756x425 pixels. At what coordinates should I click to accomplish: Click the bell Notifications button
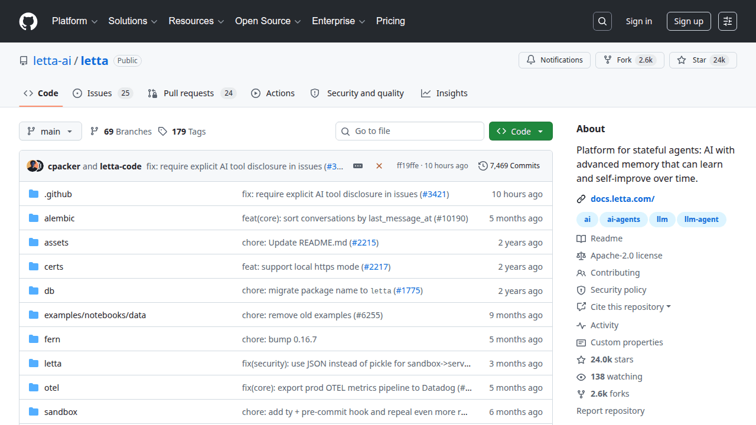555,60
